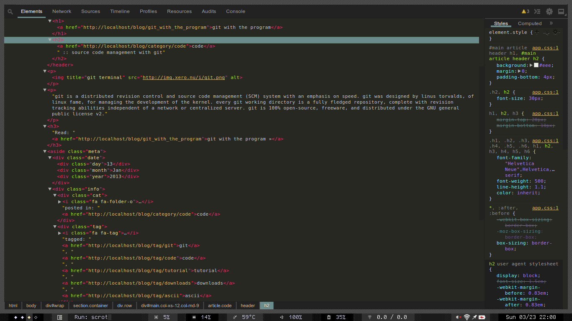Click the clock showing Sun 03/23 22:08
This screenshot has width=572, height=321.
531,317
